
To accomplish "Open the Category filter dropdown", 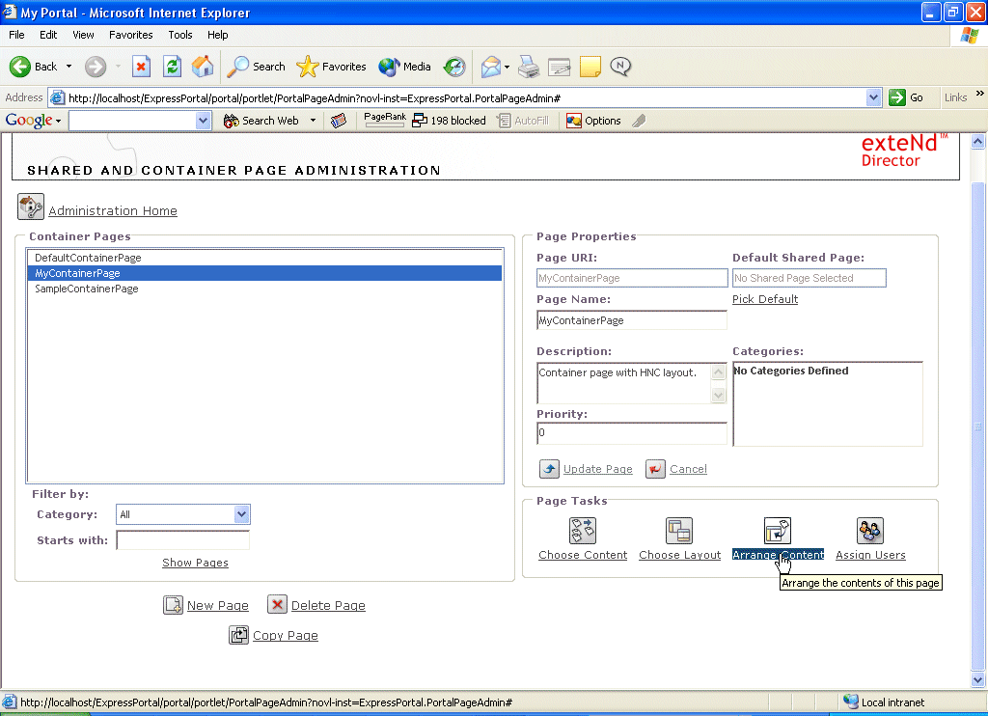I will pyautogui.click(x=241, y=514).
